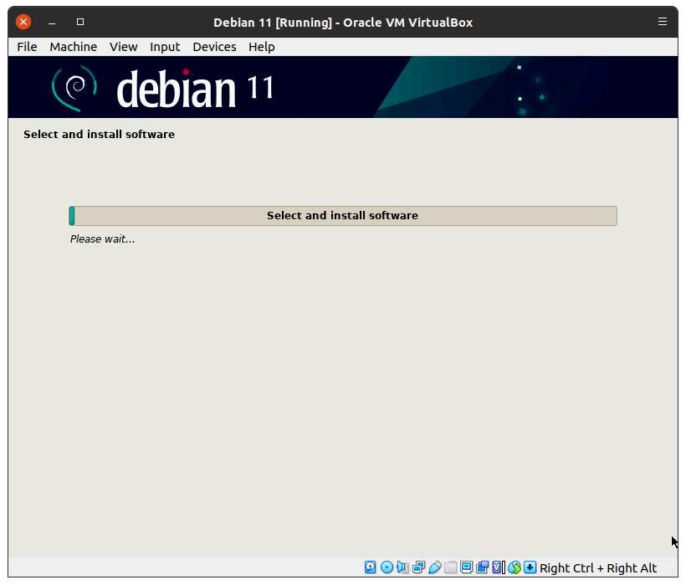Viewport: 686px width, 585px height.
Task: Open the File menu
Action: (27, 47)
